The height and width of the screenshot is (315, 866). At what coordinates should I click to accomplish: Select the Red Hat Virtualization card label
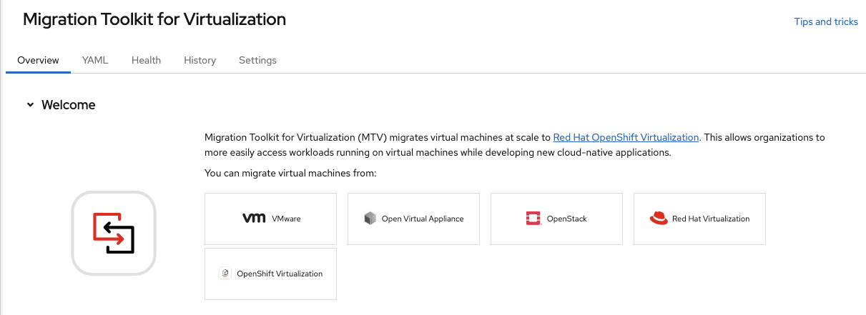711,219
